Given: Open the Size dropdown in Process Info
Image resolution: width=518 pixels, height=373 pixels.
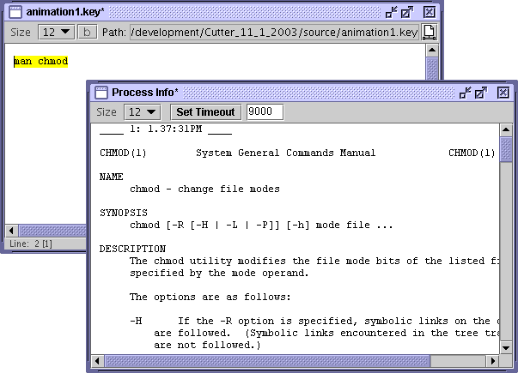Looking at the screenshot, I should tap(143, 111).
